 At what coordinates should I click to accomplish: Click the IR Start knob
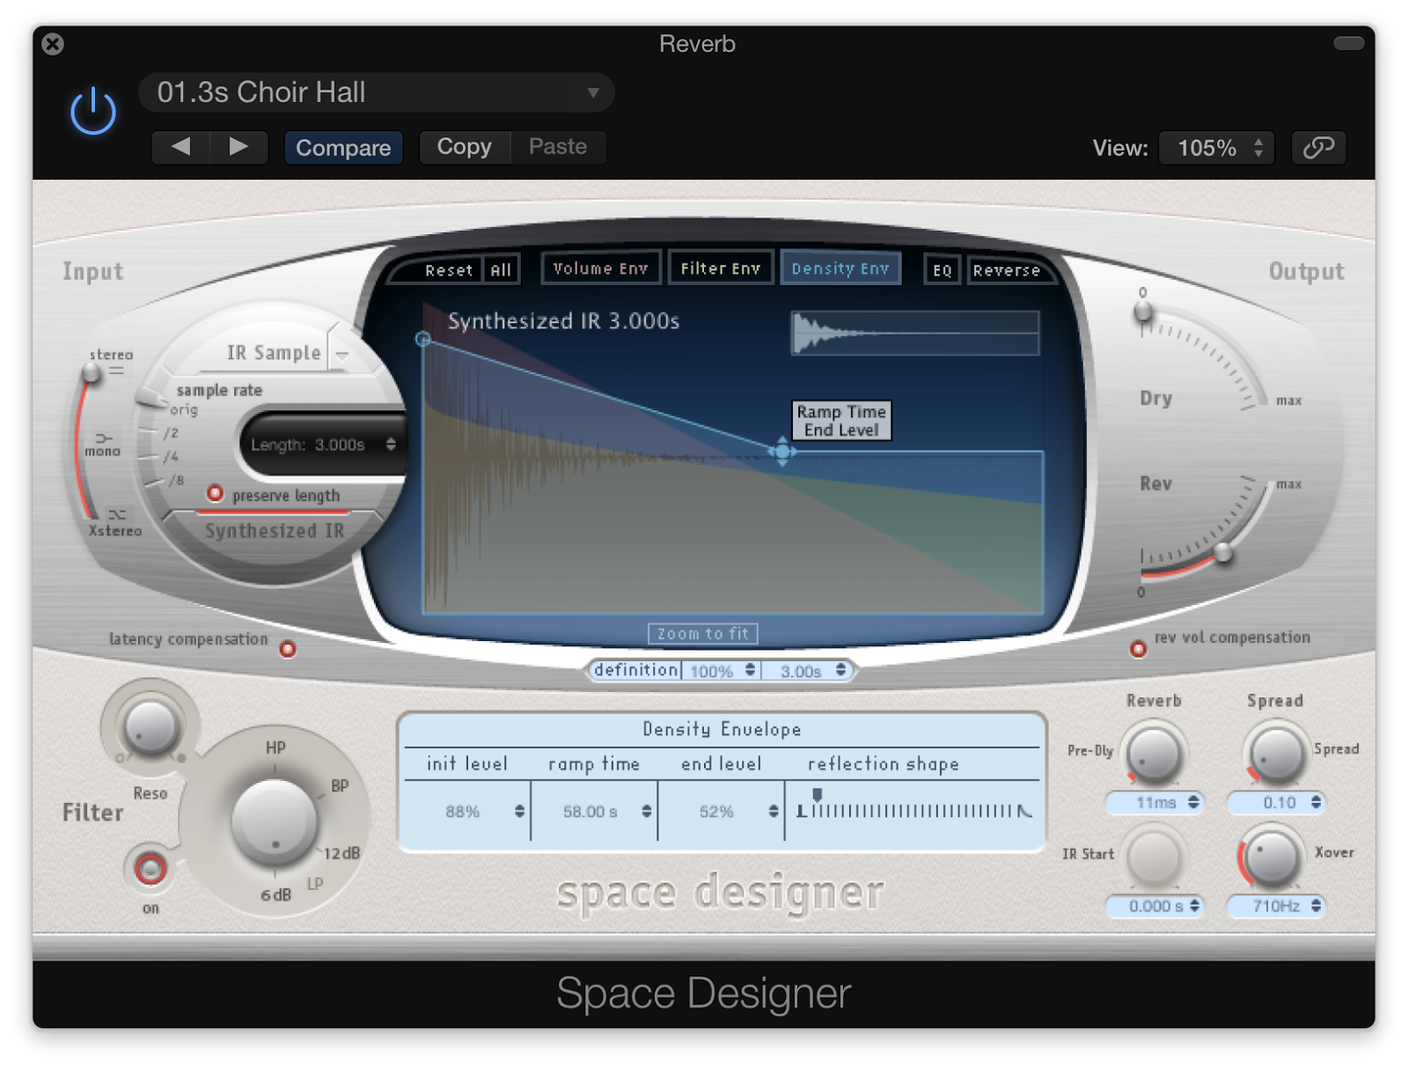(1154, 858)
